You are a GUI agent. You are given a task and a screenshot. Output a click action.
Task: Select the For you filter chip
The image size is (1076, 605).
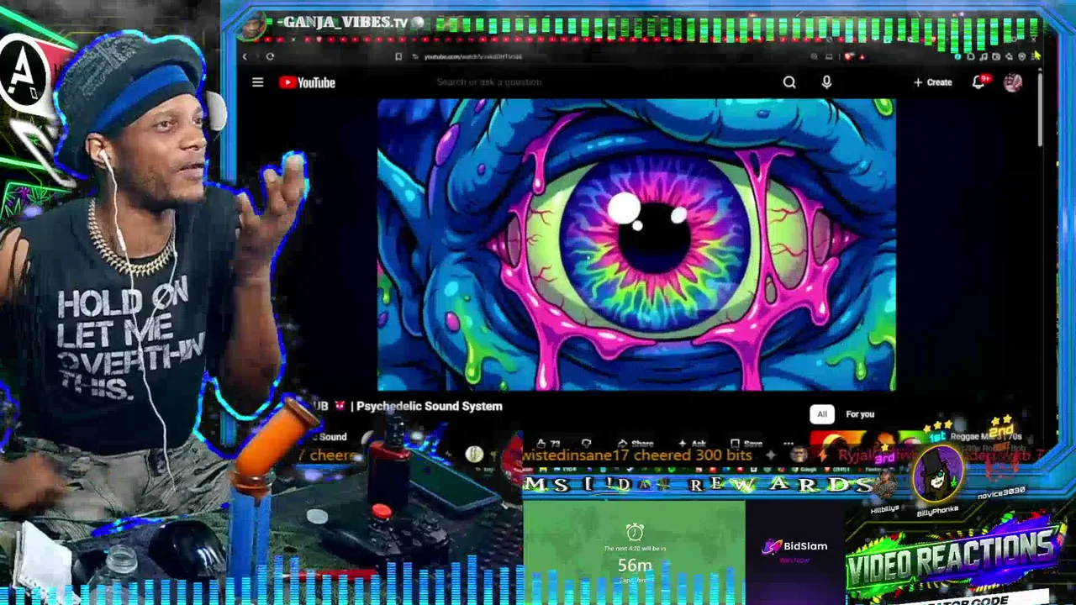(860, 414)
